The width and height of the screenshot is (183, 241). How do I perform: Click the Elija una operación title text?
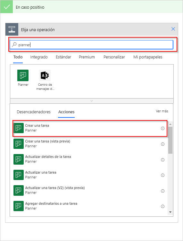(x=38, y=30)
